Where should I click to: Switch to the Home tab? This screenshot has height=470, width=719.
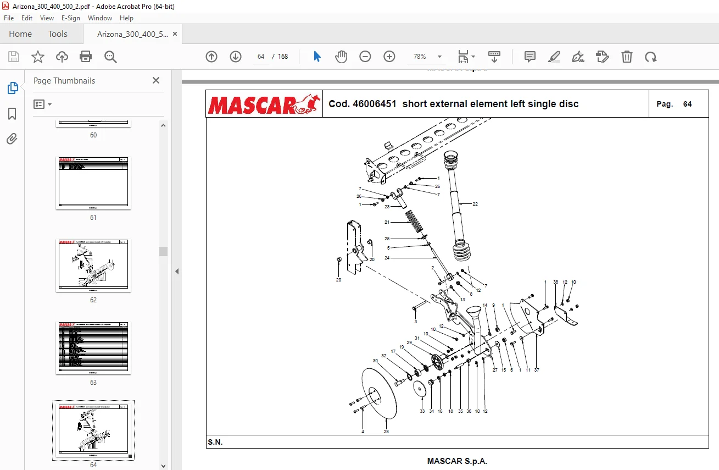(x=20, y=34)
